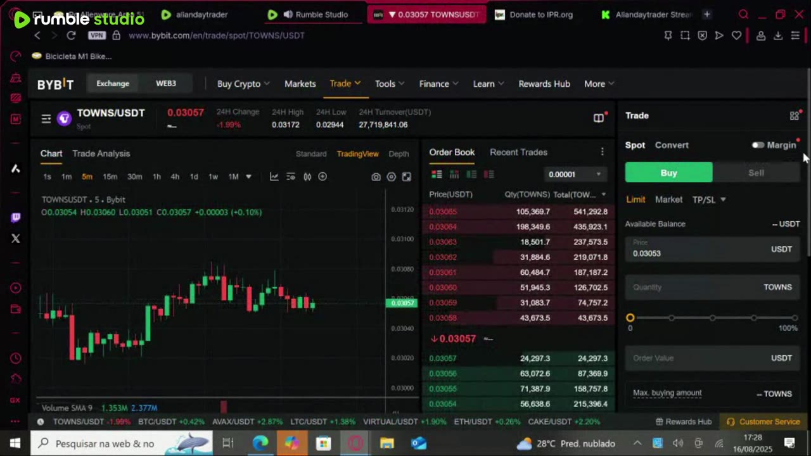The height and width of the screenshot is (456, 811).
Task: Show combined buy and sell order book view
Action: click(x=437, y=174)
